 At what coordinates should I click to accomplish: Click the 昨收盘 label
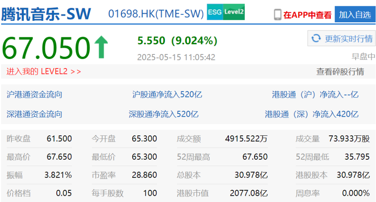coord(18,139)
